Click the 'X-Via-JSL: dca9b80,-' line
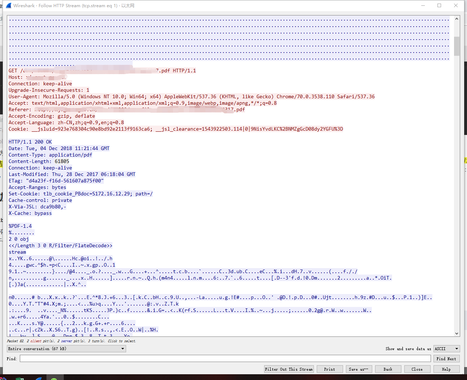This screenshot has height=380, width=467. coord(37,207)
